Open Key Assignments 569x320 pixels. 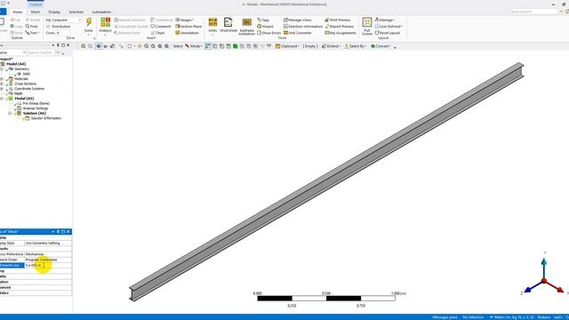pyautogui.click(x=341, y=33)
